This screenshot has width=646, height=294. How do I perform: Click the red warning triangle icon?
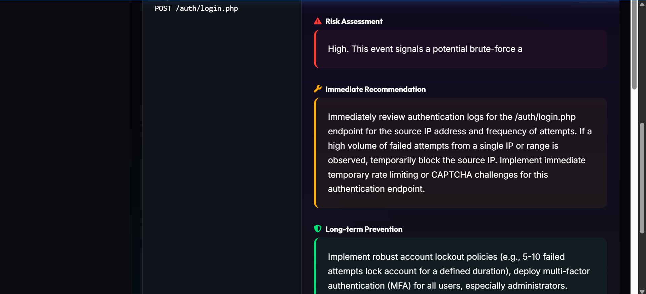point(318,21)
